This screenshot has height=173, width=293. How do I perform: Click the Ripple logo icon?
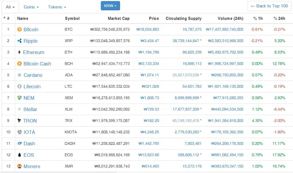click(19, 41)
